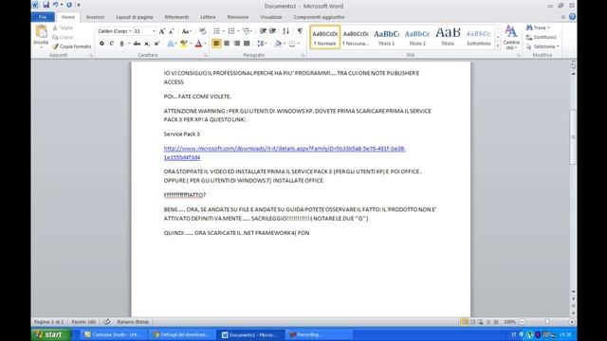Zoom out with the minus button

pyautogui.click(x=523, y=322)
